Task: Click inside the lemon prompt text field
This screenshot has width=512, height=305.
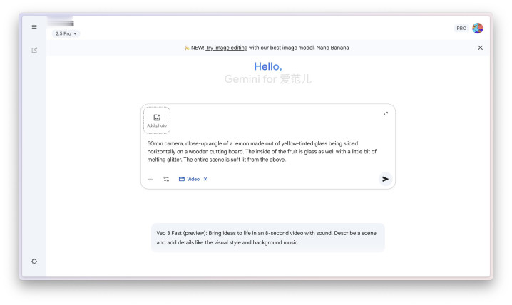Action: point(262,151)
